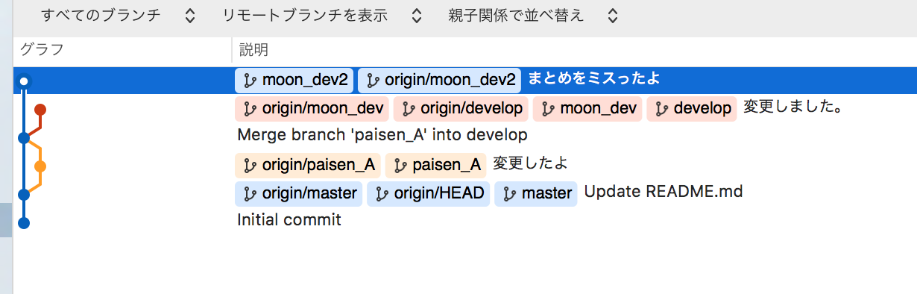
Task: Click the グラフ column header
Action: (x=42, y=51)
